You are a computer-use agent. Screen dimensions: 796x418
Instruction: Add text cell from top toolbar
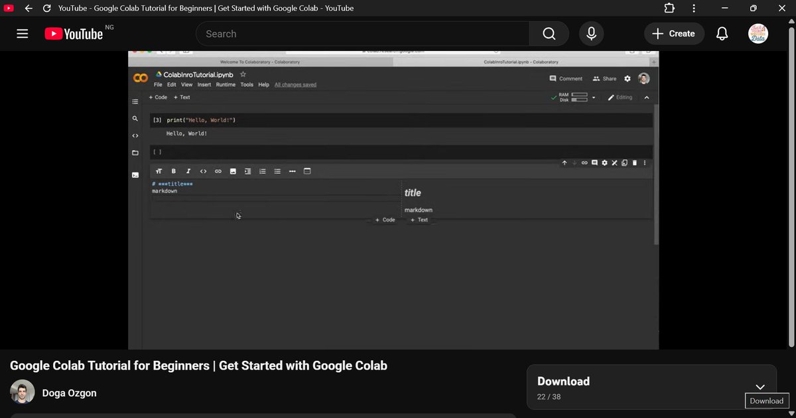[182, 98]
